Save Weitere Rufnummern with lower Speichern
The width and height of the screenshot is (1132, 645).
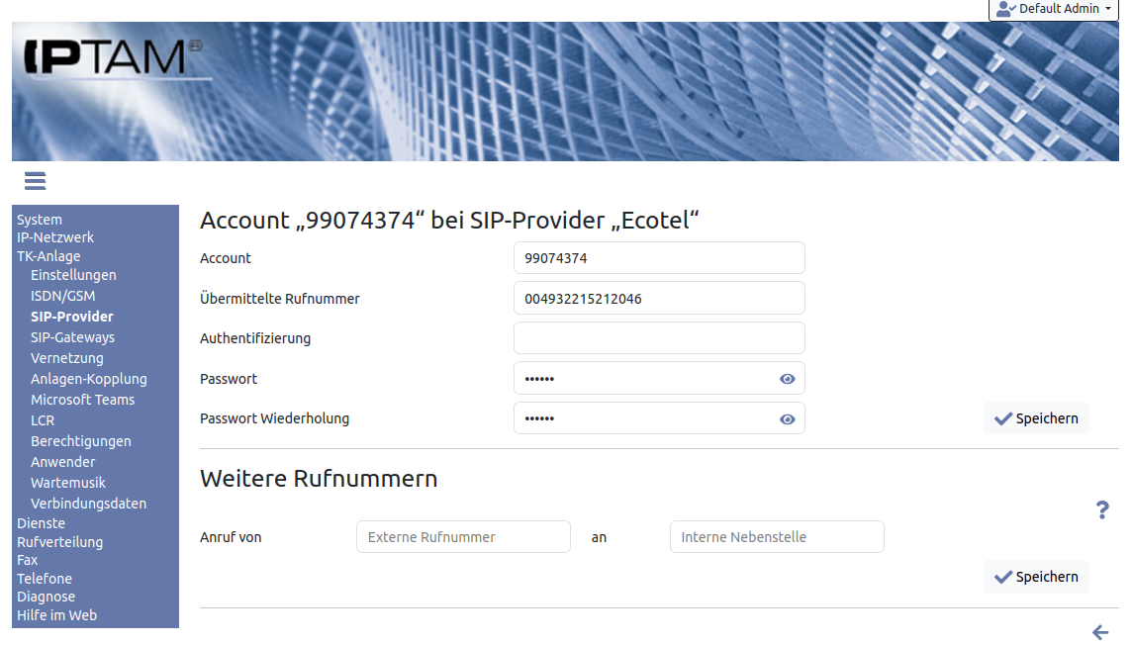coord(1036,577)
